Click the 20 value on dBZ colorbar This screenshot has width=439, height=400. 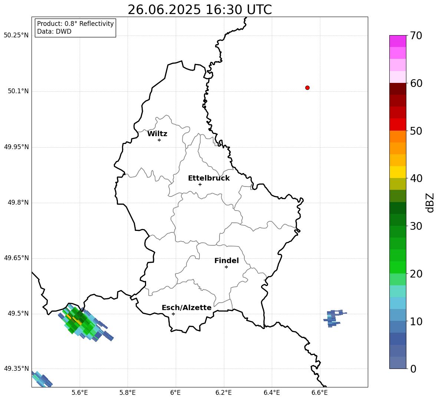click(x=416, y=274)
